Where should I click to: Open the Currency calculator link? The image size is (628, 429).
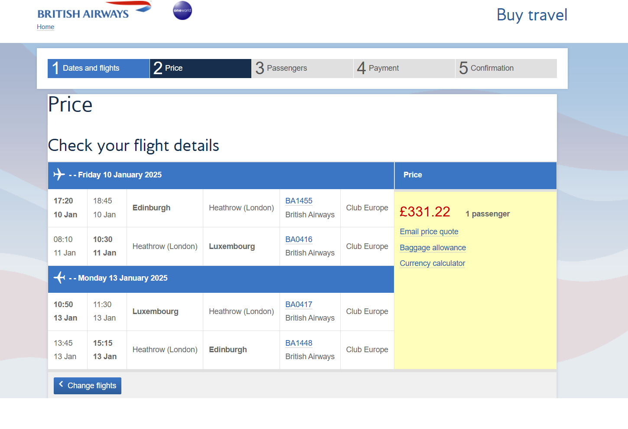pyautogui.click(x=432, y=263)
